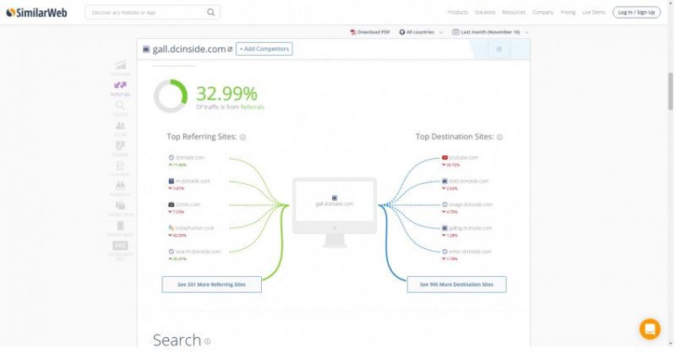Click the magnifier icon in search box

(210, 13)
